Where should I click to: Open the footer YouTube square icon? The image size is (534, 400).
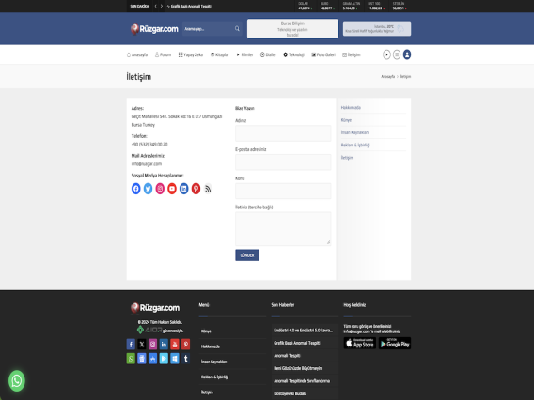pyautogui.click(x=175, y=345)
